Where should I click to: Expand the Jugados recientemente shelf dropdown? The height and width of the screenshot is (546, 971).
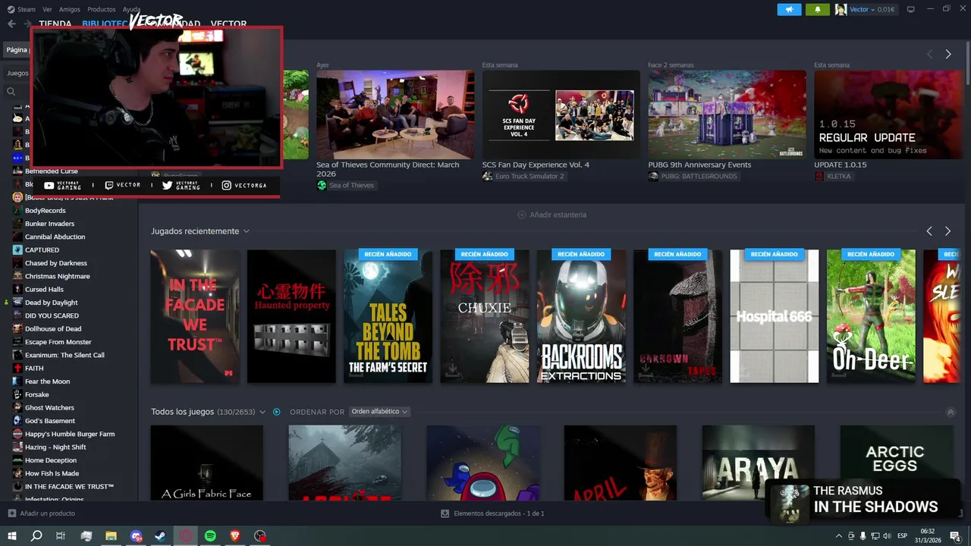click(246, 231)
